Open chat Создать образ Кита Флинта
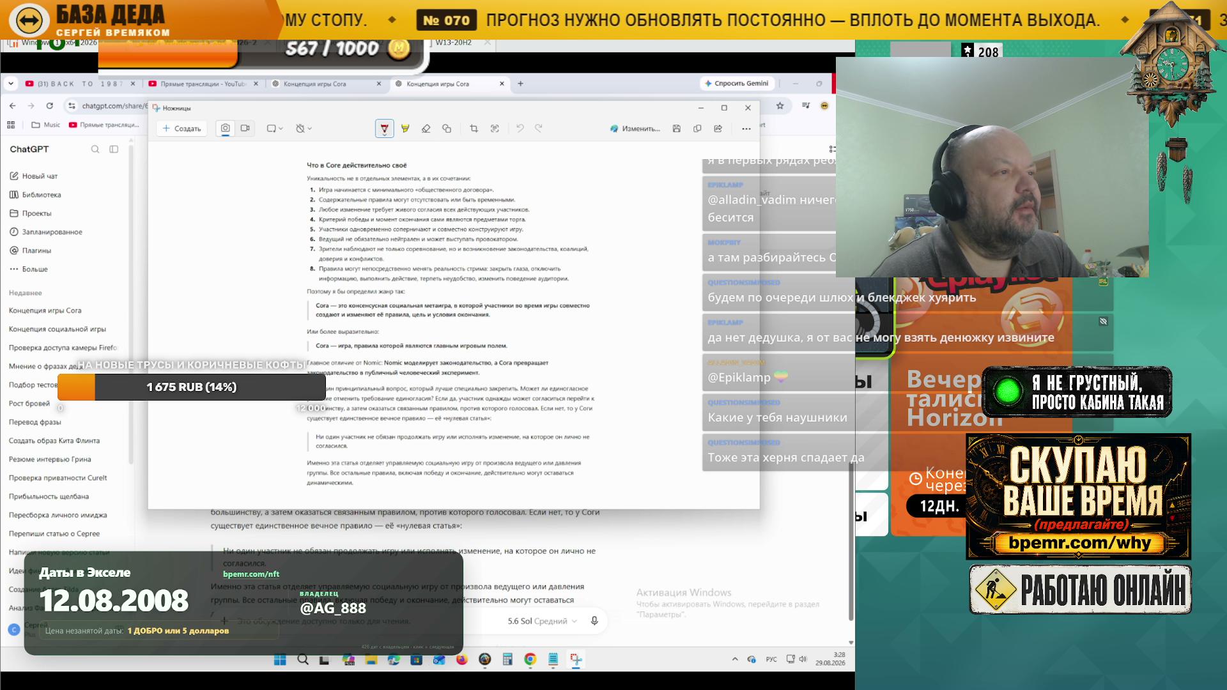 (54, 441)
